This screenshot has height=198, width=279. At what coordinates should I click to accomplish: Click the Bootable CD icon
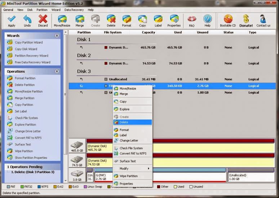pyautogui.click(x=228, y=19)
